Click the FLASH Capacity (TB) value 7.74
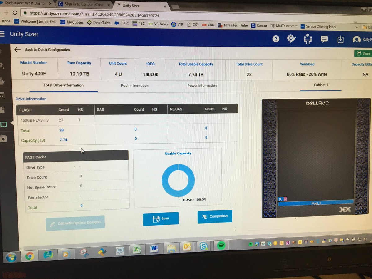This screenshot has width=372, height=279. (x=63, y=140)
